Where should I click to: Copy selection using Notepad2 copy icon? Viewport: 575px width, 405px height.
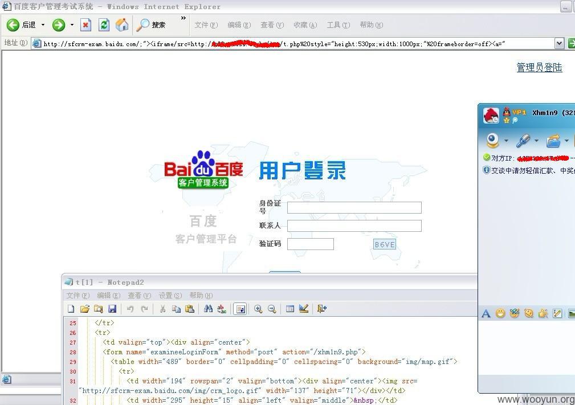(x=176, y=309)
